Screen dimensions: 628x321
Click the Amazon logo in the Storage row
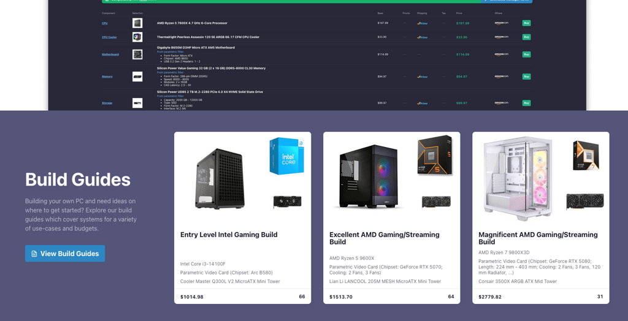coord(502,104)
